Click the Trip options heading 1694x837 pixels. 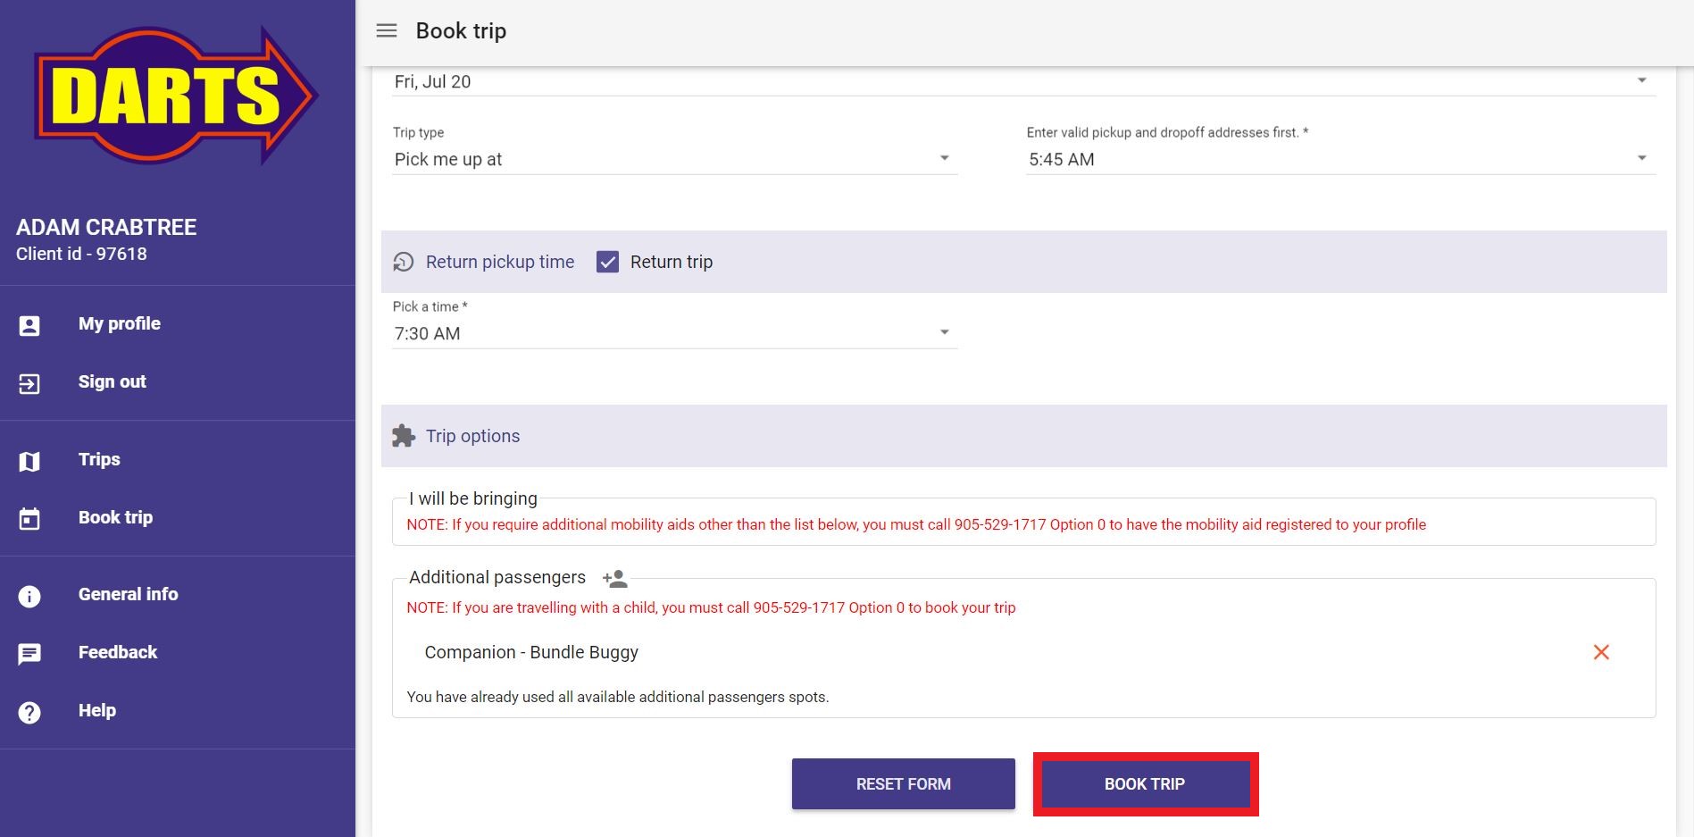(472, 436)
